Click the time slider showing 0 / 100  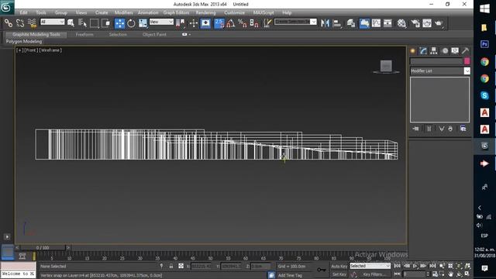tap(43, 248)
